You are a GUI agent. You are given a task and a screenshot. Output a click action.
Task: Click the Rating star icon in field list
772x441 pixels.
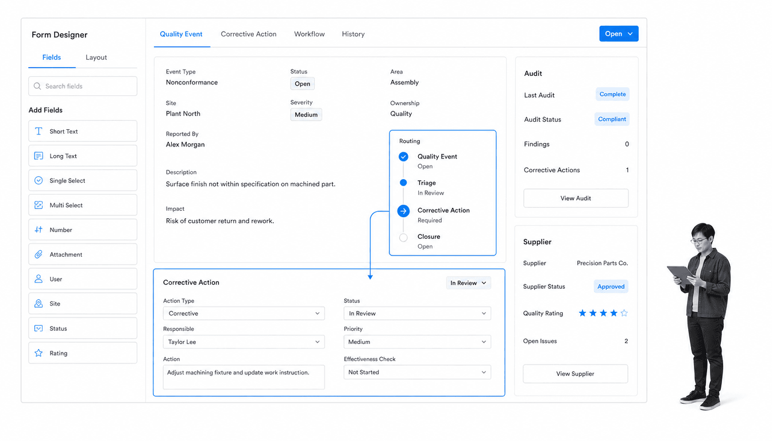(38, 353)
